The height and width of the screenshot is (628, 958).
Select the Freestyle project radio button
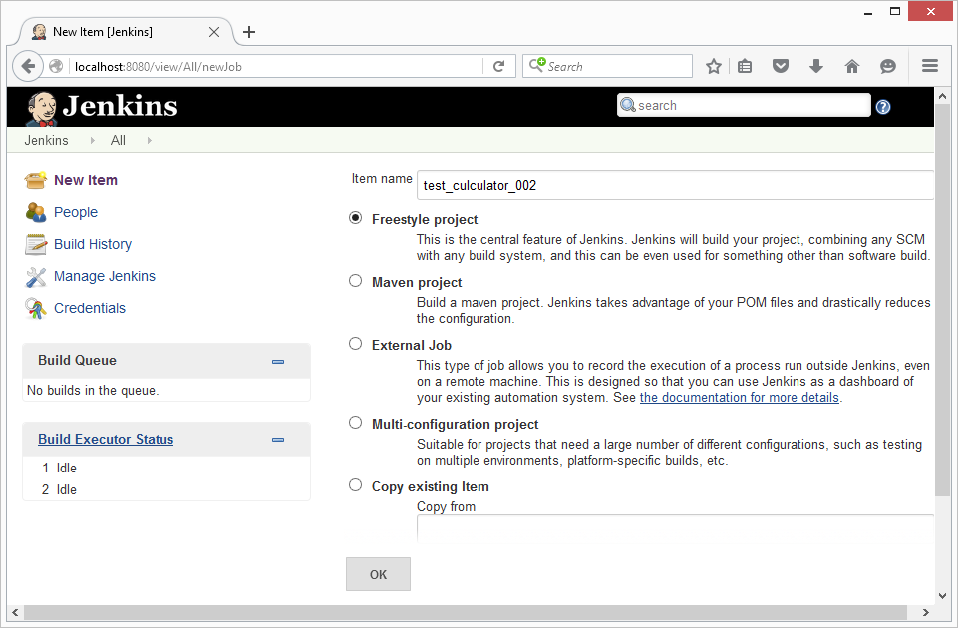[355, 218]
